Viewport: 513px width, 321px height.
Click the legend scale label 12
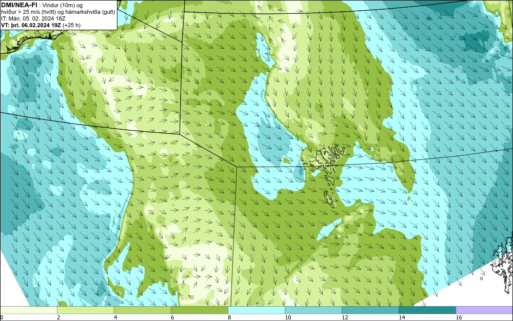coord(345,317)
